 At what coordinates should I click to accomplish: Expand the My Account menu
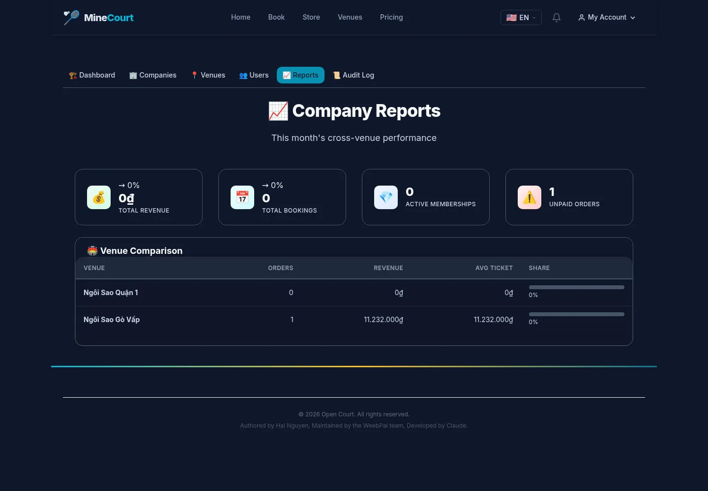607,18
